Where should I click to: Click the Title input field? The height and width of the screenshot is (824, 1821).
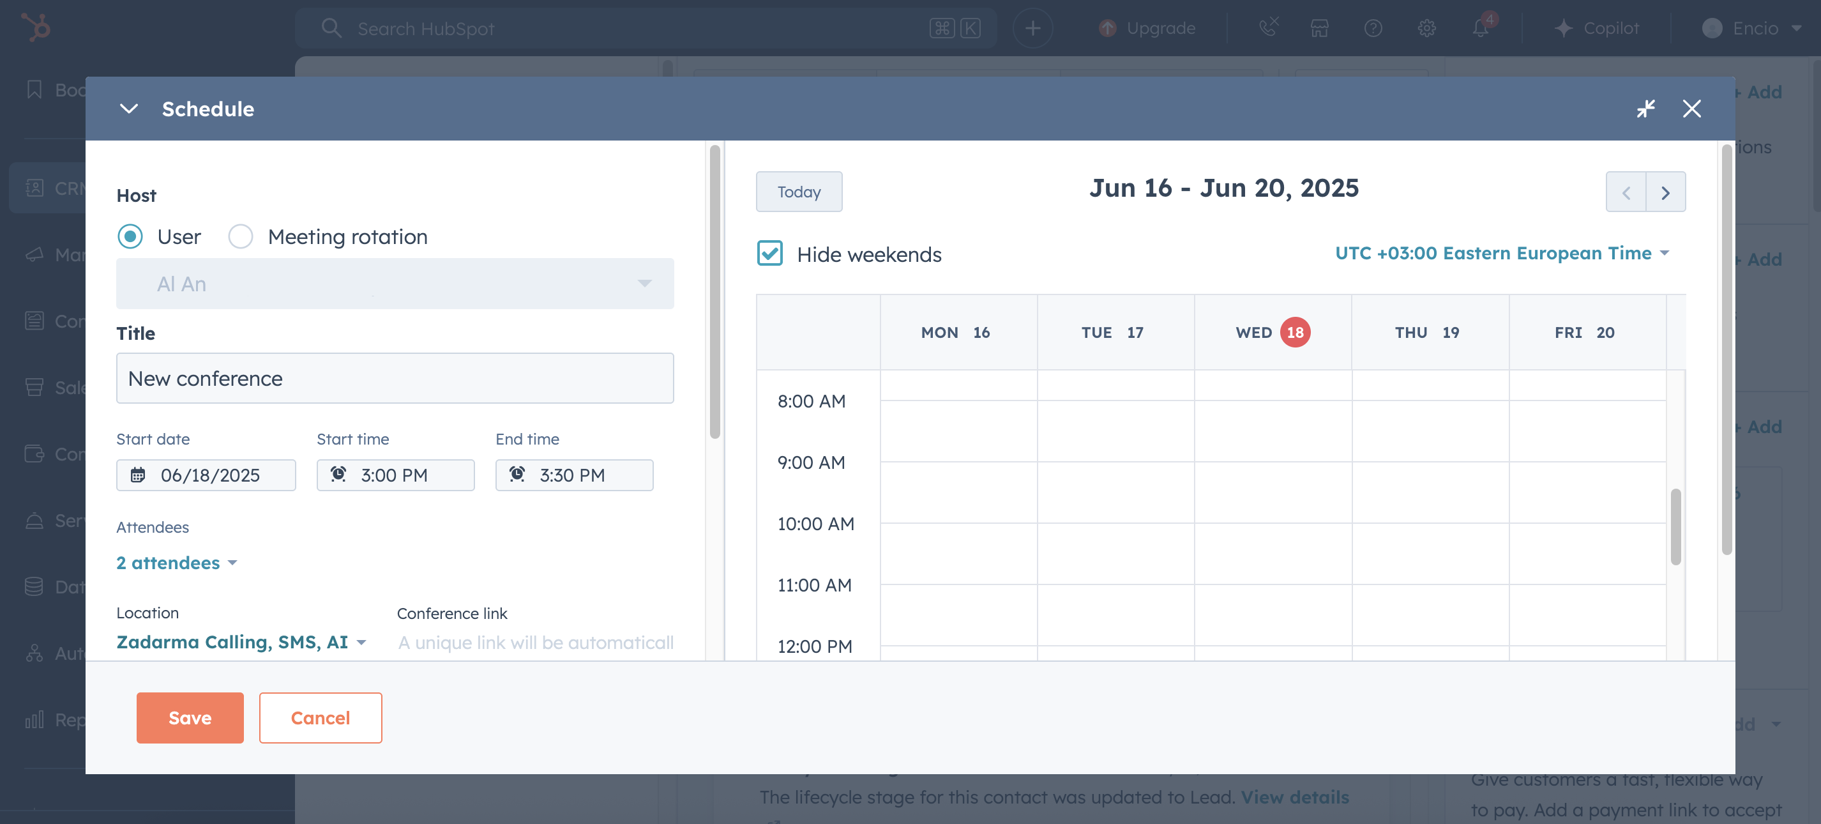coord(395,378)
